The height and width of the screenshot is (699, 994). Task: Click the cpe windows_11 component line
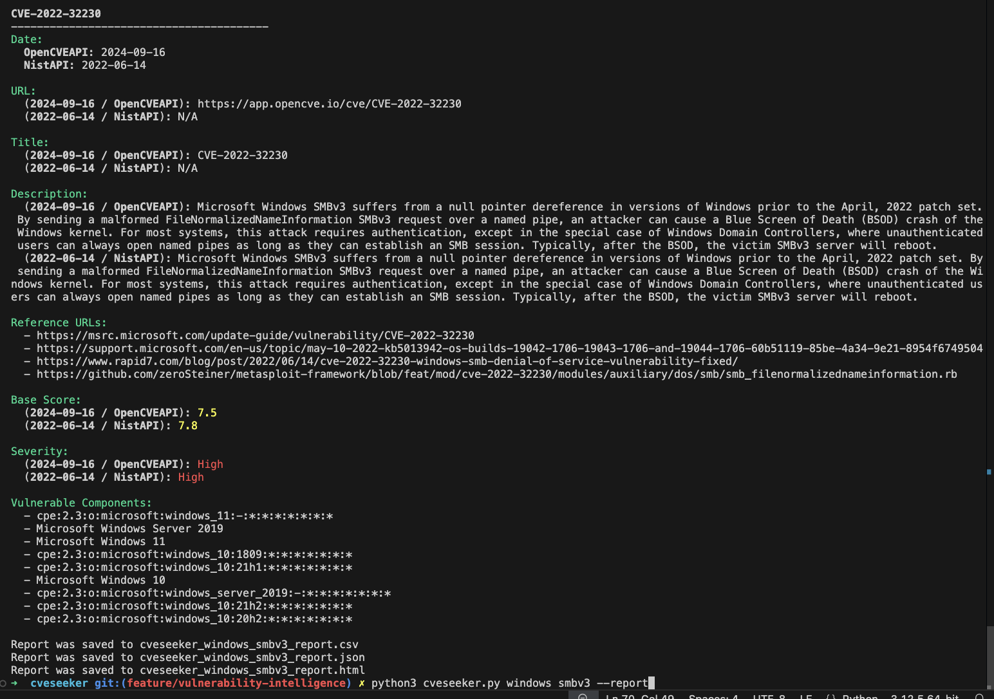coord(184,516)
